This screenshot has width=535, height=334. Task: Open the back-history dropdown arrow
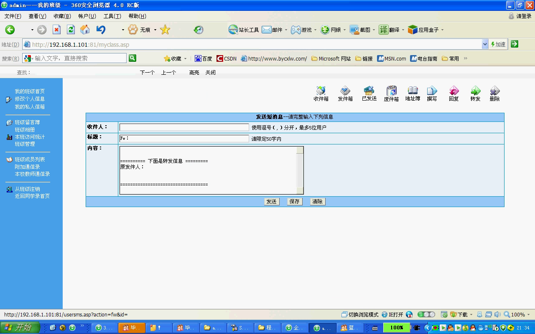(32, 30)
